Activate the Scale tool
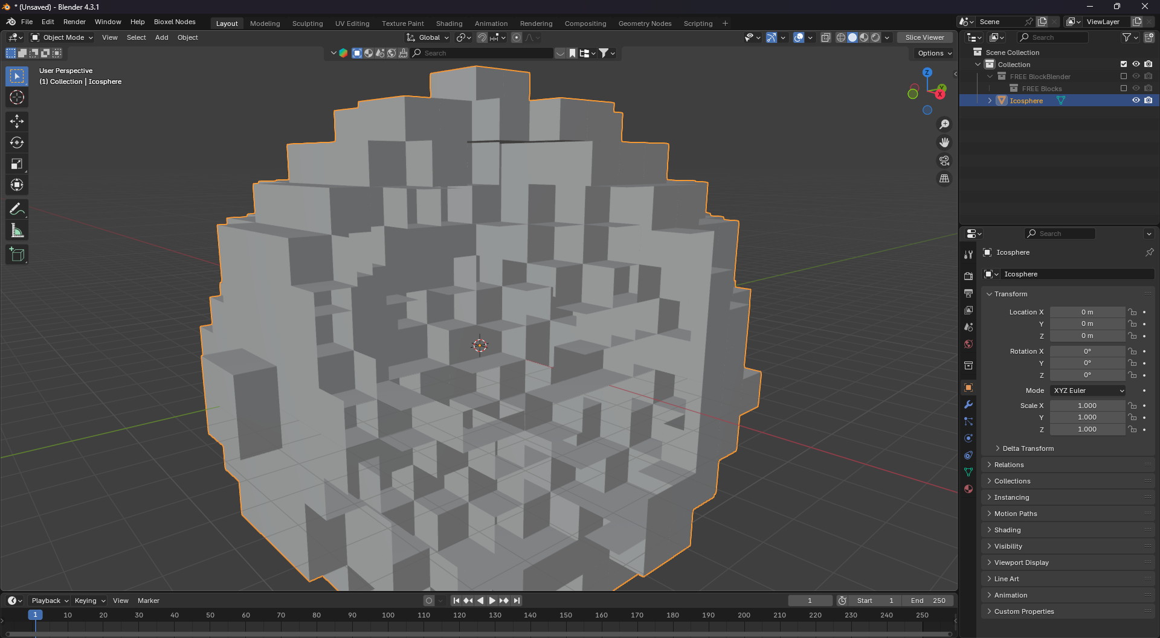1160x638 pixels. pos(17,164)
